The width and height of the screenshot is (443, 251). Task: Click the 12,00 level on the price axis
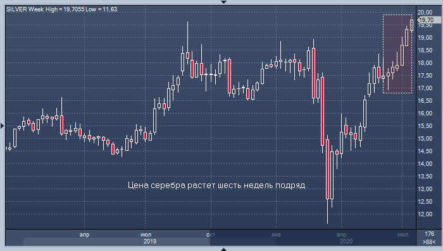pos(425,214)
